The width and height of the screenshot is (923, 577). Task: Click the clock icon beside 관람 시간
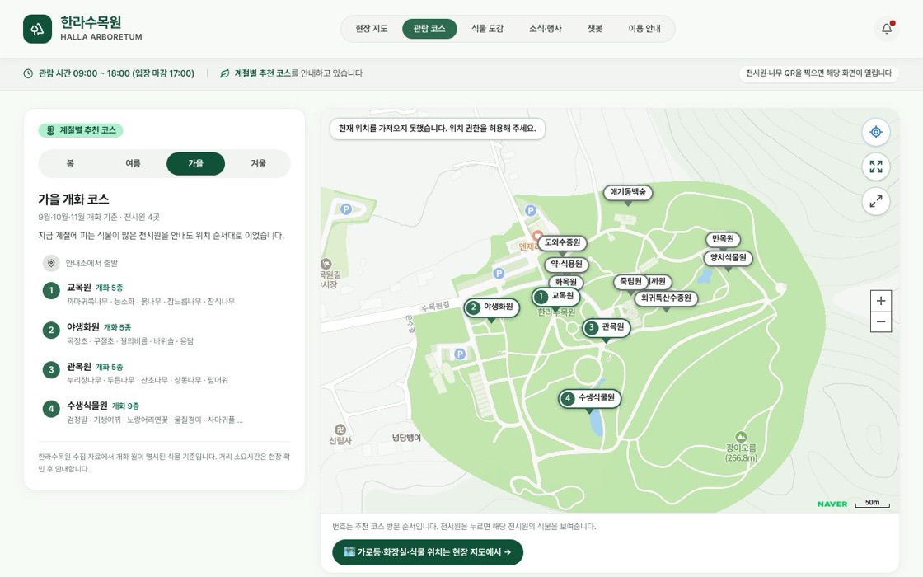(x=28, y=73)
